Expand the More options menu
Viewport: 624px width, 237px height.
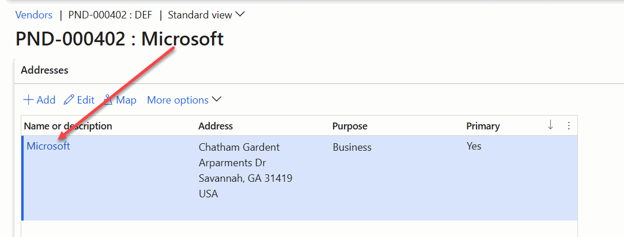pyautogui.click(x=184, y=100)
